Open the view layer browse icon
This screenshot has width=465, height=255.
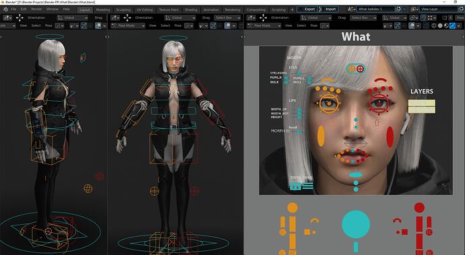[414, 9]
